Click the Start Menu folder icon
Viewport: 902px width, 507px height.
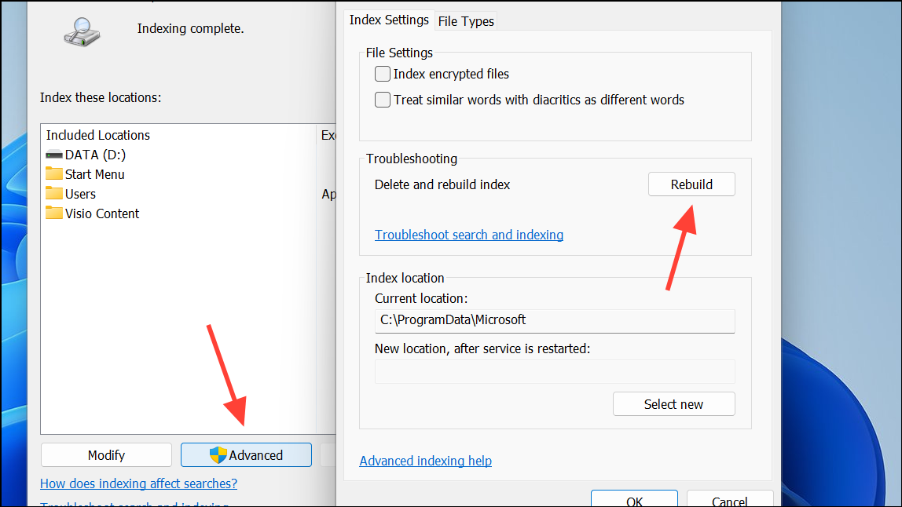(x=53, y=174)
